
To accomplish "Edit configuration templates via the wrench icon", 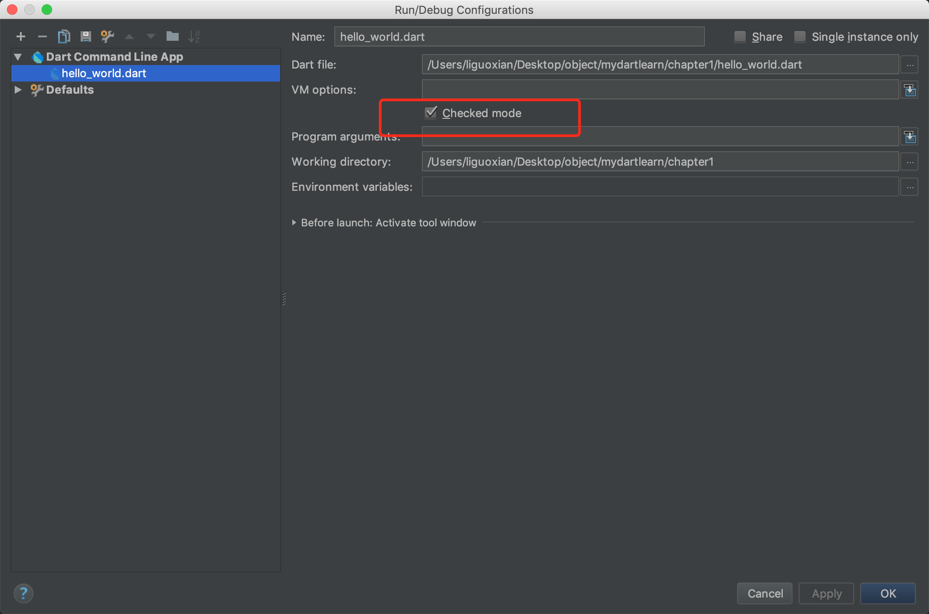I will pos(107,36).
